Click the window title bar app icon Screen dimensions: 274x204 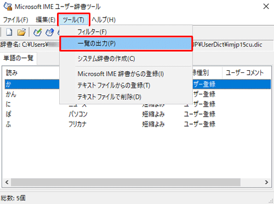(8, 6)
